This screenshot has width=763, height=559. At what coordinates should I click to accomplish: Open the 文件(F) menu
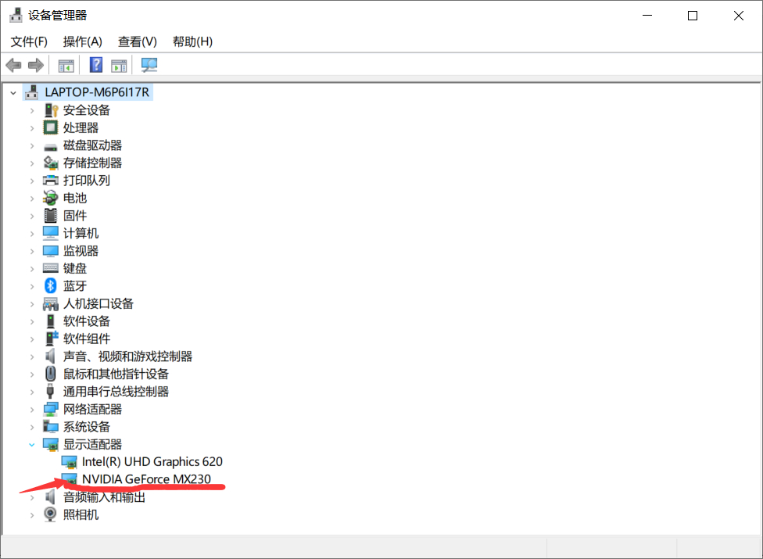coord(29,41)
